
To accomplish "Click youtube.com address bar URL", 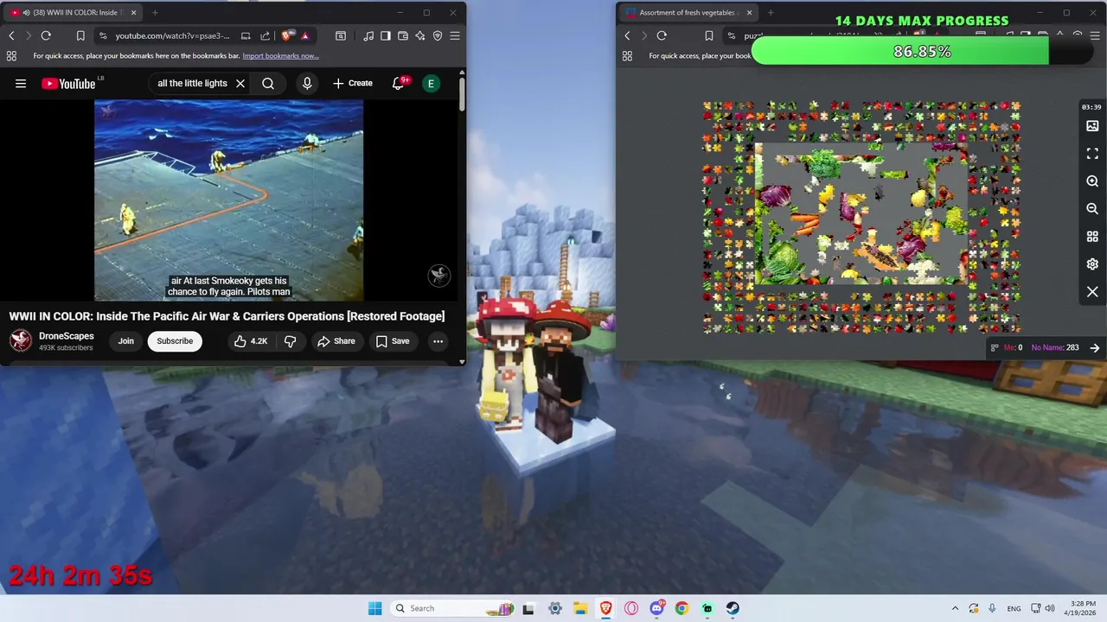I will (x=173, y=35).
